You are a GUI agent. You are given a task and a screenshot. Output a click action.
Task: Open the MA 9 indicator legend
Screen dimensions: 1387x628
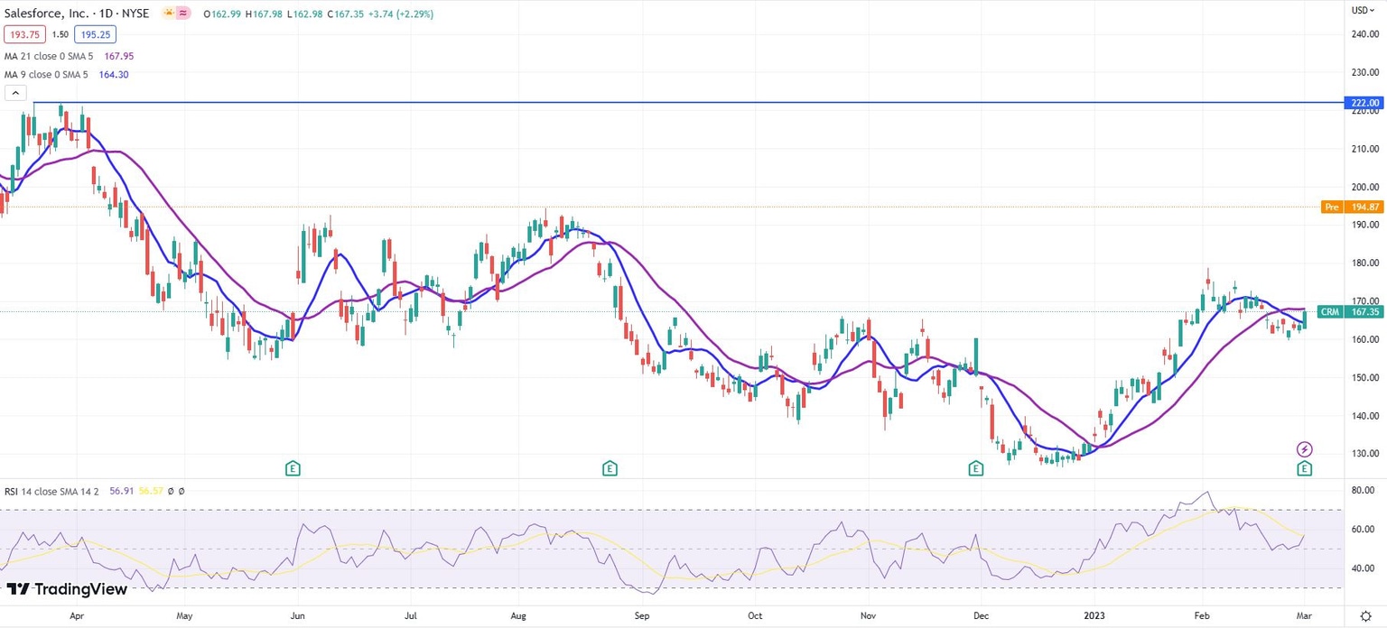(45, 74)
